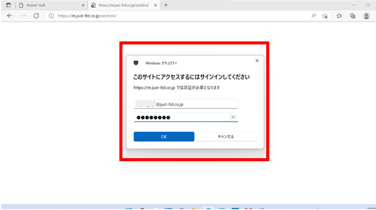Image resolution: width=376 pixels, height=210 pixels.
Task: Open the browser profile menu
Action: click(366, 16)
